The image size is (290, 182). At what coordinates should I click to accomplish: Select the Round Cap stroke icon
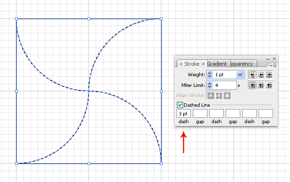(261, 75)
